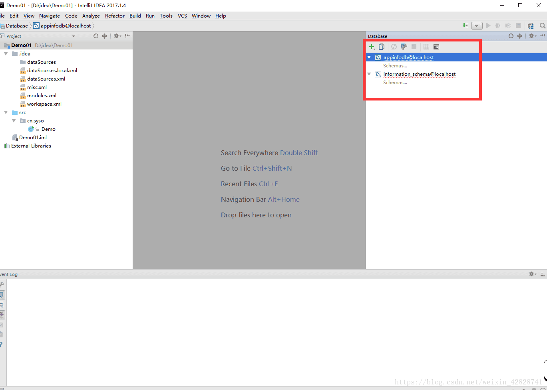
Task: Click Collapse All icon in Database panel header
Action: [519, 36]
